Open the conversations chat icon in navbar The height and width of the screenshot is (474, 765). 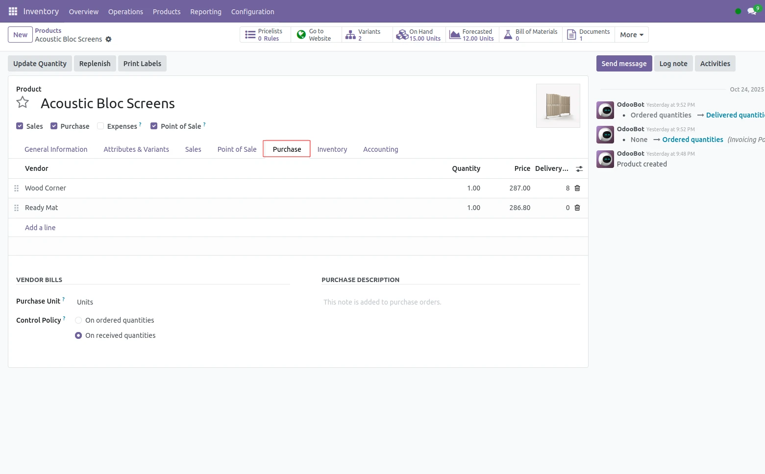coord(751,11)
